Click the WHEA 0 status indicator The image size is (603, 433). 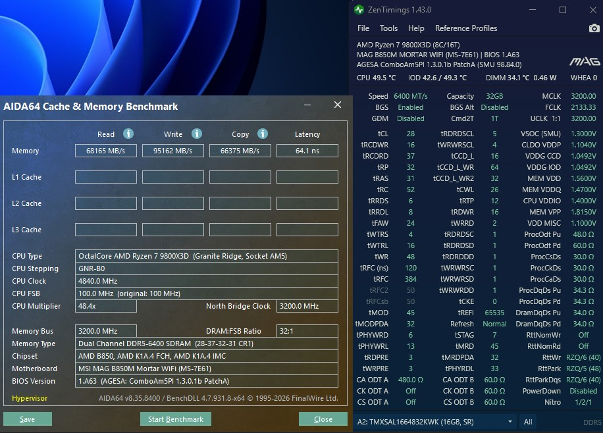click(x=584, y=78)
